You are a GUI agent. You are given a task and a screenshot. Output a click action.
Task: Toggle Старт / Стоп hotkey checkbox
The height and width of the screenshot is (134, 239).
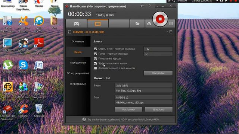pos(96,49)
